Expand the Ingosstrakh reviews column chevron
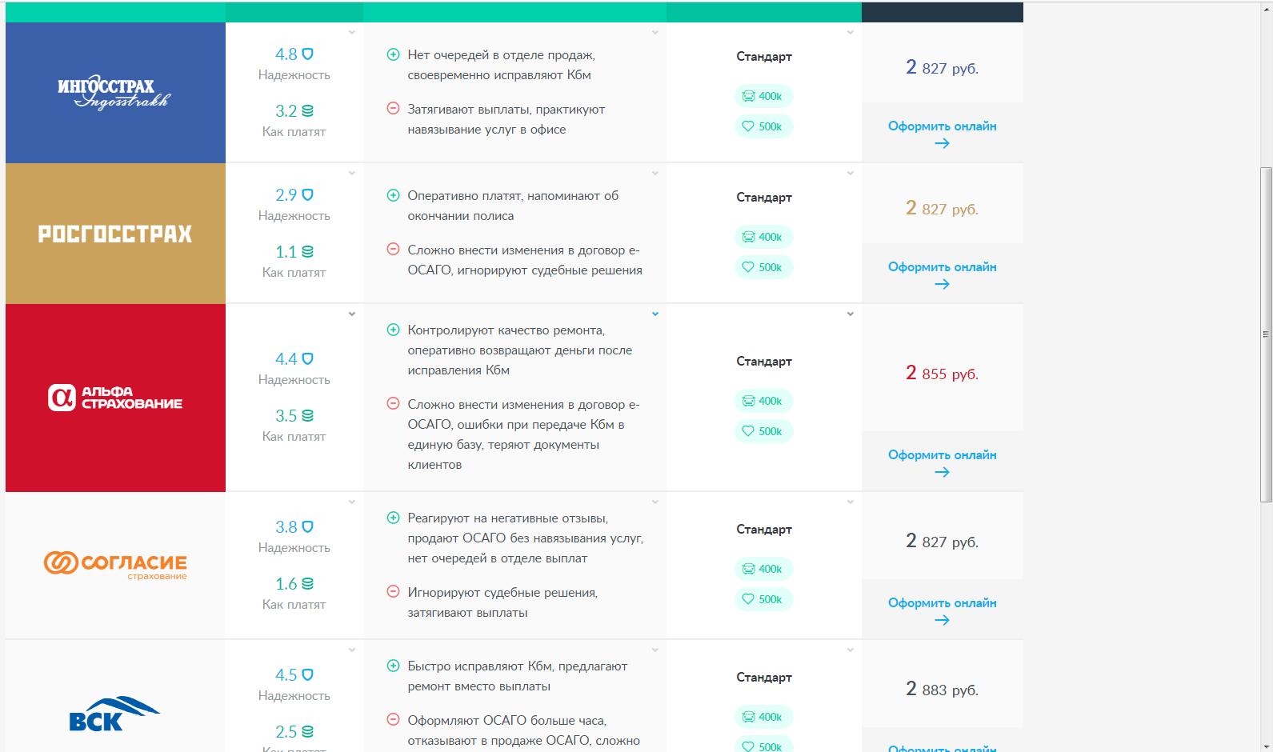The image size is (1273, 752). pos(655,33)
